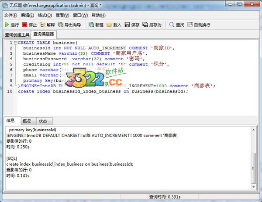Select the 状态 results tab
The width and height of the screenshot is (262, 202).
[44, 121]
